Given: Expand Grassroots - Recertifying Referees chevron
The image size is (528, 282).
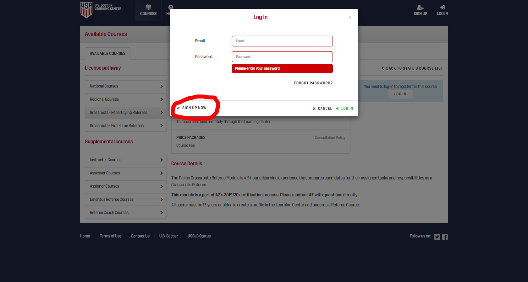Looking at the screenshot, I should coord(162,113).
